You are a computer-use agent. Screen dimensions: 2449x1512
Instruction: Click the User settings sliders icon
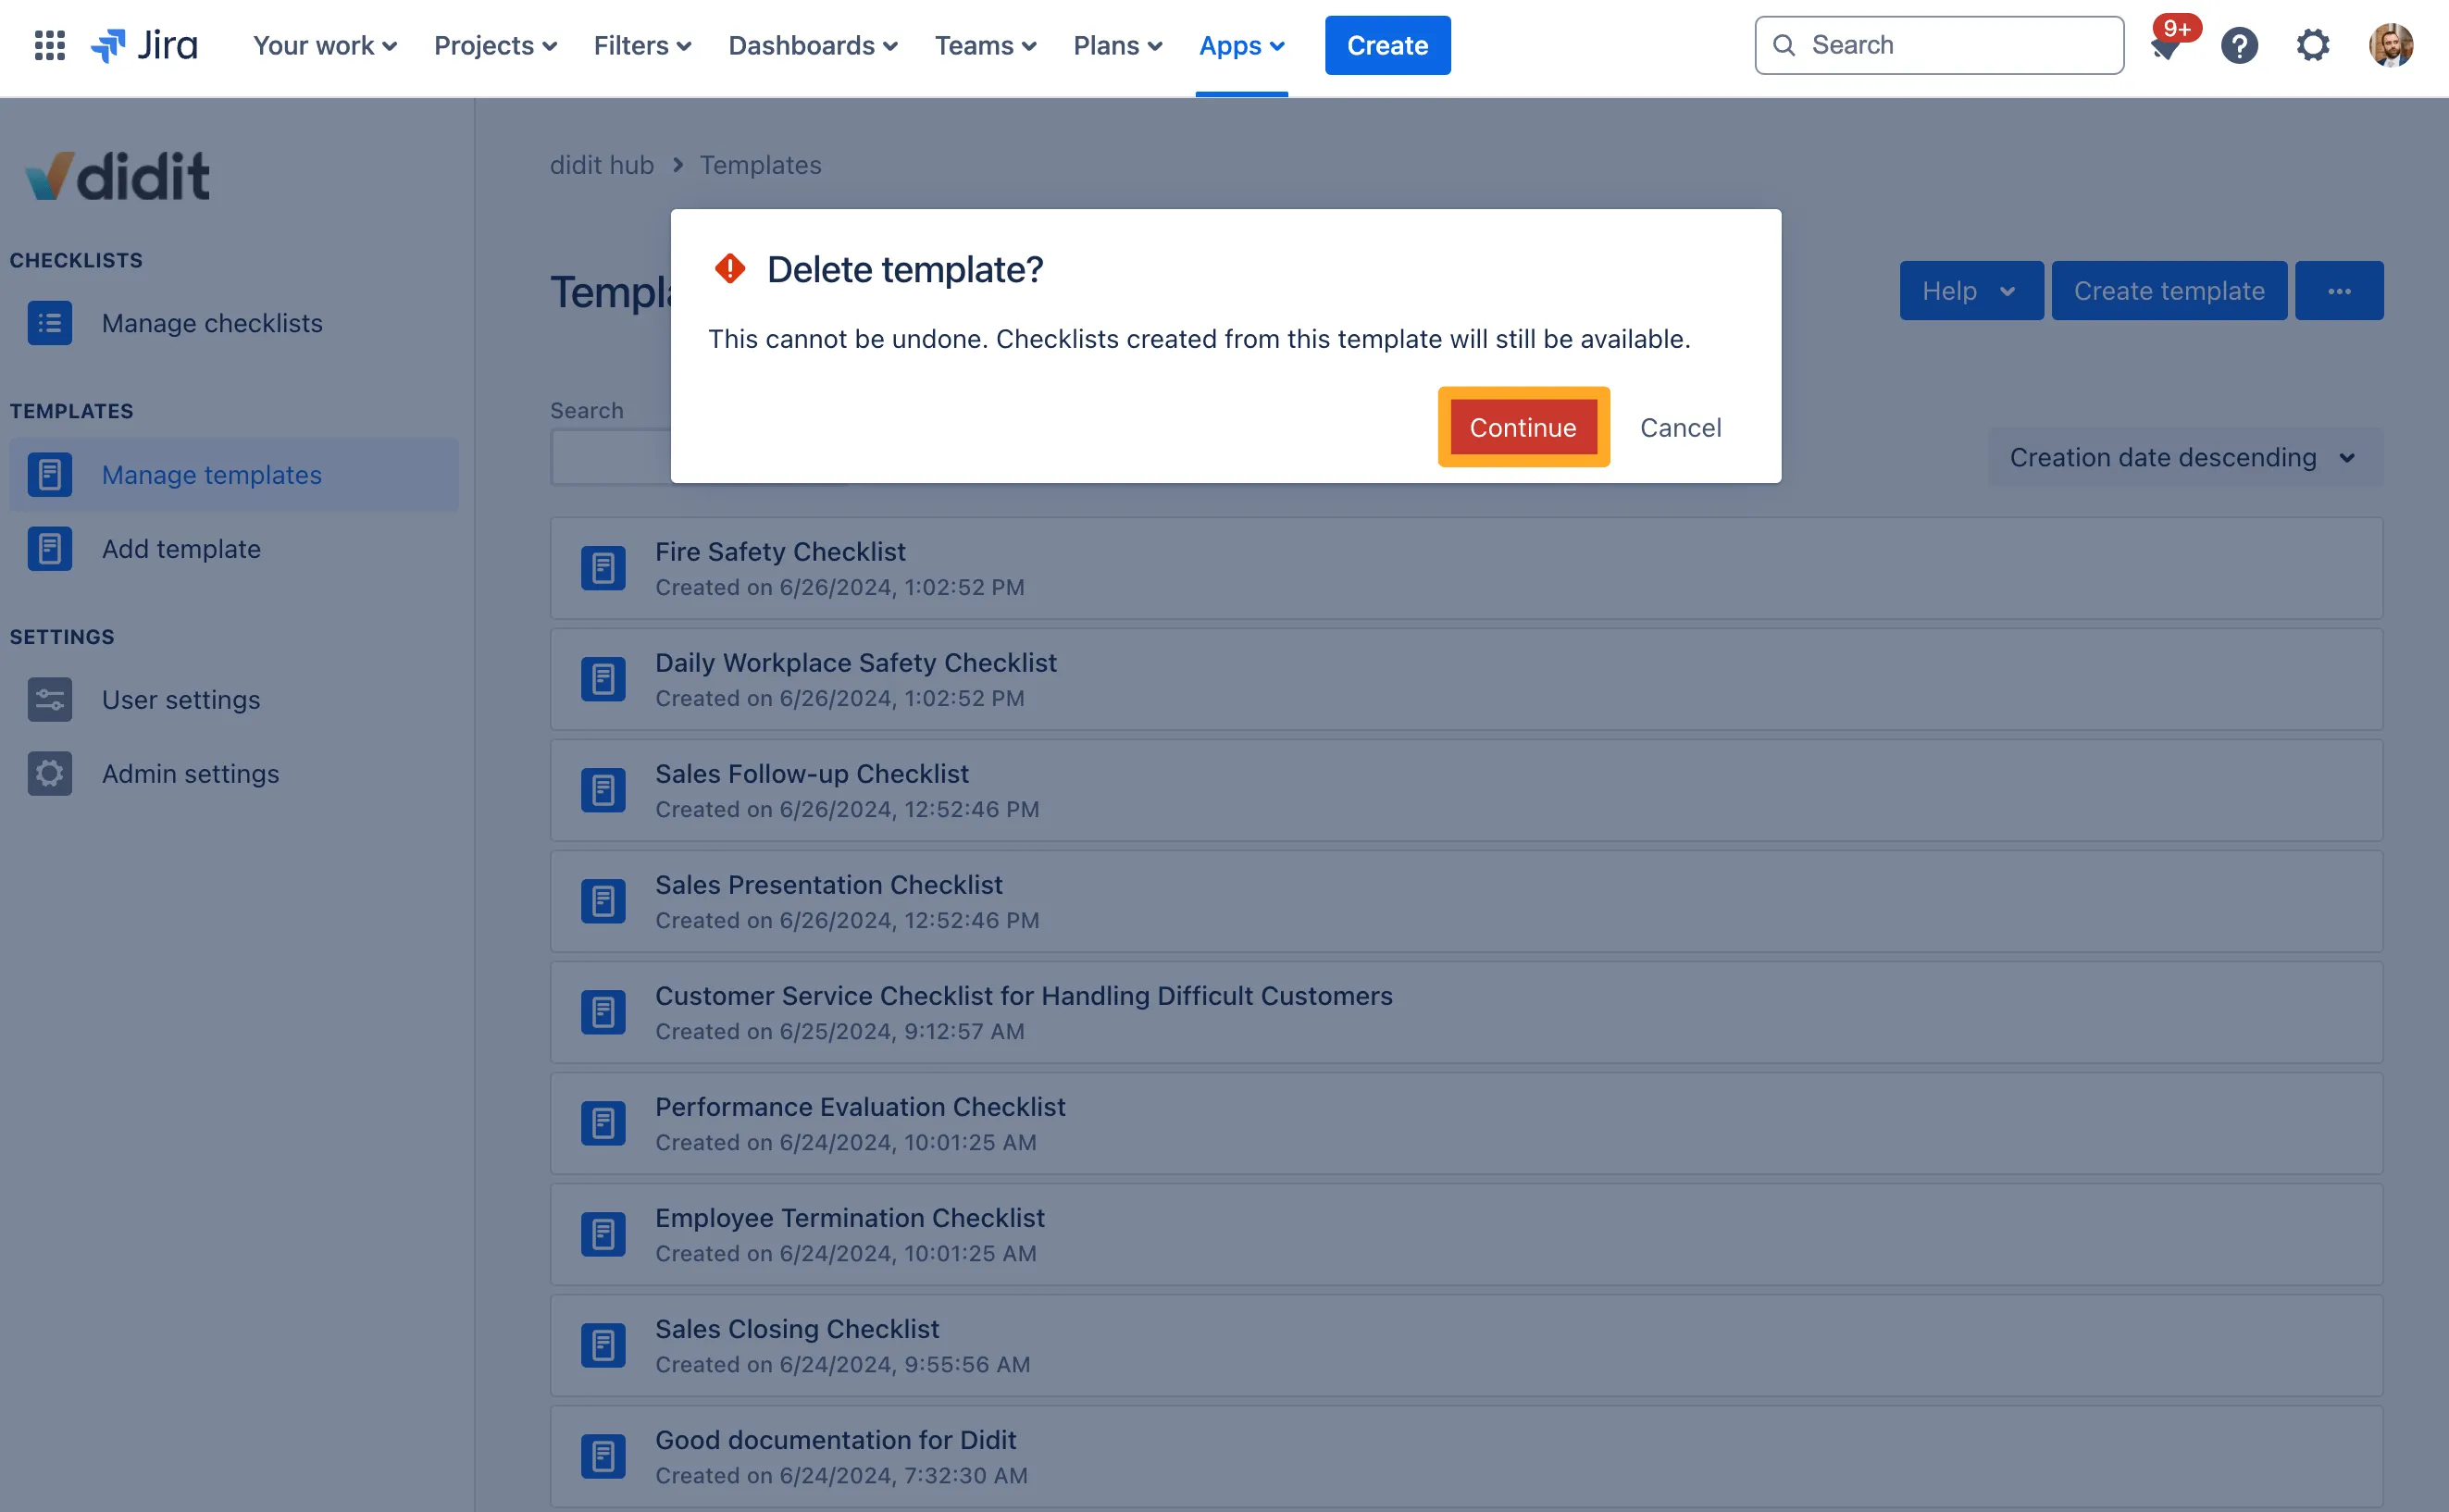click(49, 699)
